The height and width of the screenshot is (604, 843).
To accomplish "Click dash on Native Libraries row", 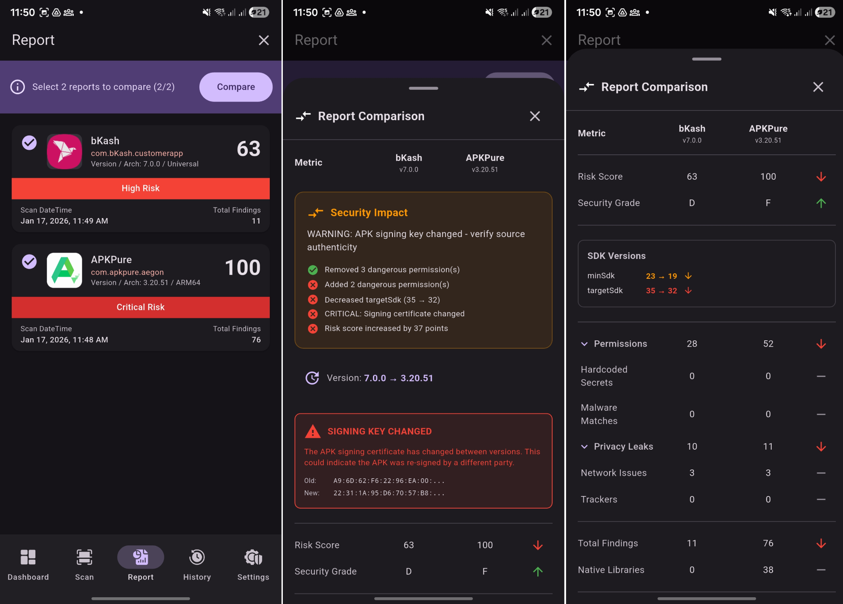I will pos(821,570).
